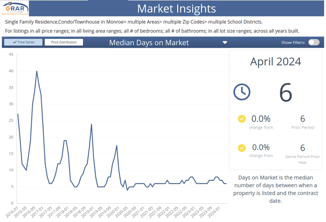Click the Prior Period value of 6
The width and height of the screenshot is (326, 222).
click(302, 119)
